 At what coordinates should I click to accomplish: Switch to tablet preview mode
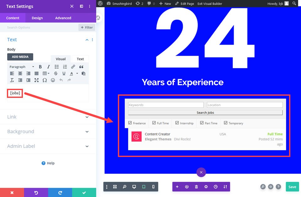coord(144,187)
